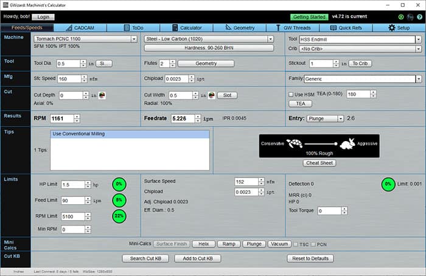The height and width of the screenshot is (276, 426).
Task: Toggle the PCN checkbox
Action: 313,244
